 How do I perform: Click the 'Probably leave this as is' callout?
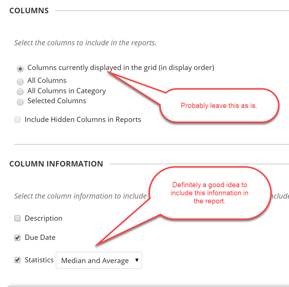219,105
